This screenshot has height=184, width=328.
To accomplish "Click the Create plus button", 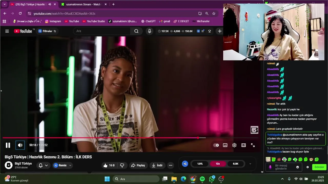I will [x=220, y=31].
